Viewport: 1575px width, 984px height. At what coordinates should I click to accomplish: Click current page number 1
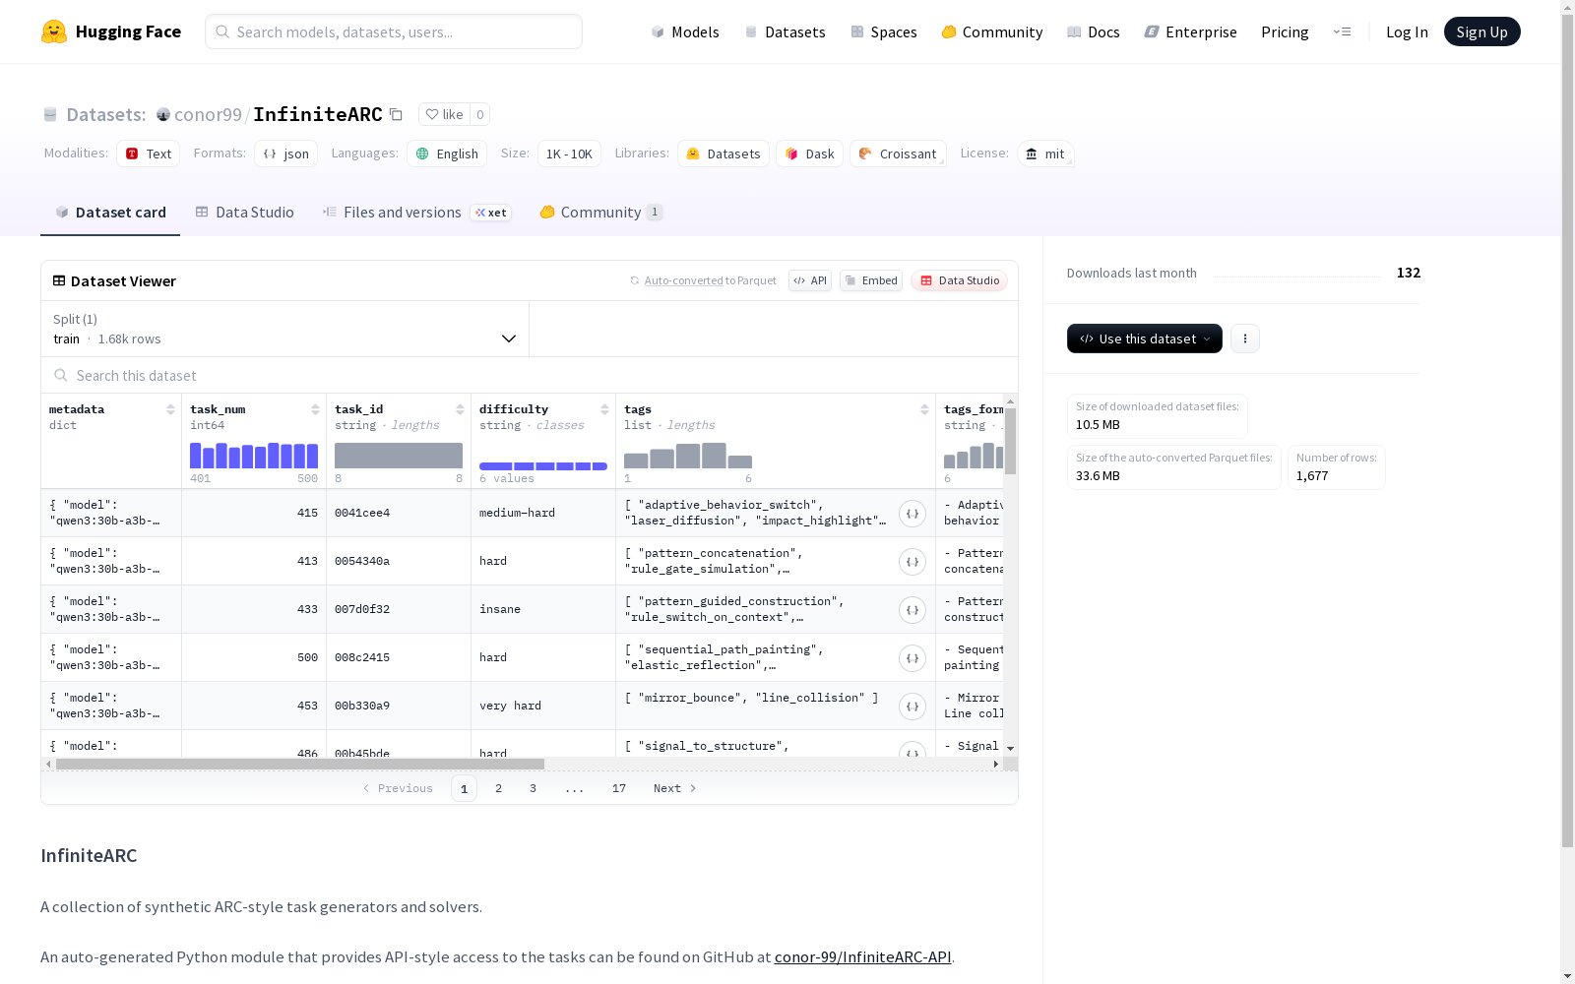click(465, 788)
